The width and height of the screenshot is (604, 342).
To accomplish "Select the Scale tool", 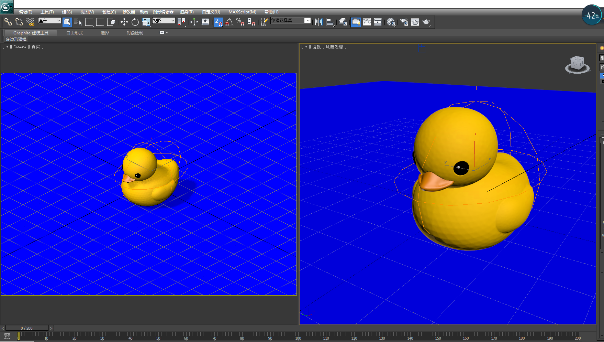I will (x=146, y=22).
